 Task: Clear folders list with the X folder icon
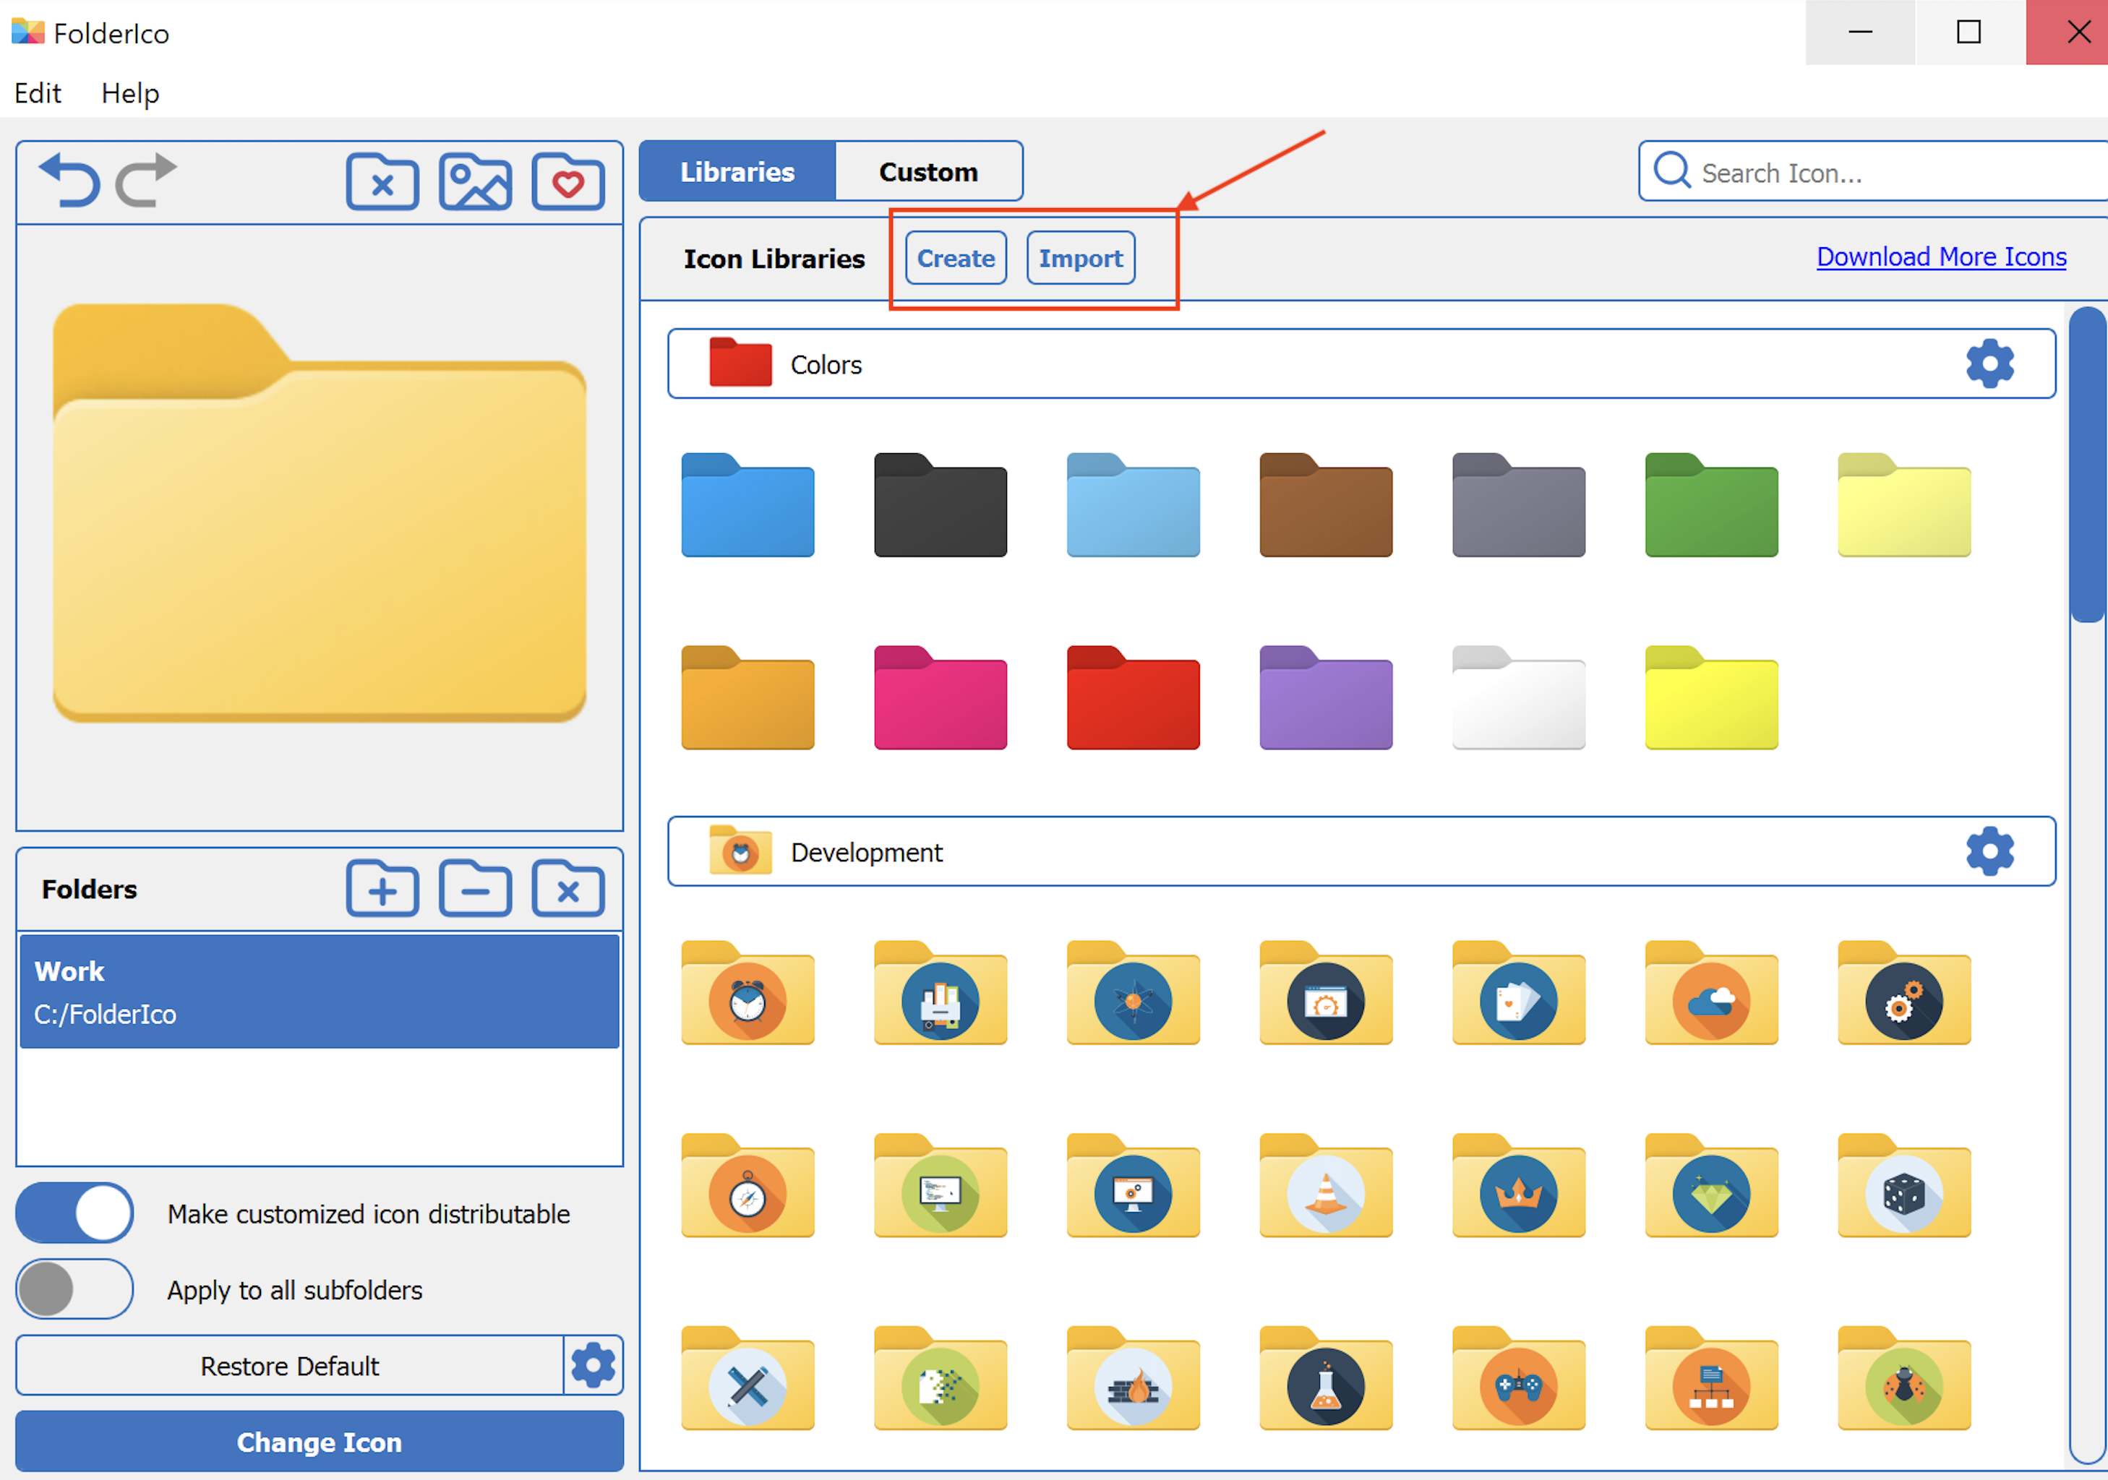coord(567,889)
